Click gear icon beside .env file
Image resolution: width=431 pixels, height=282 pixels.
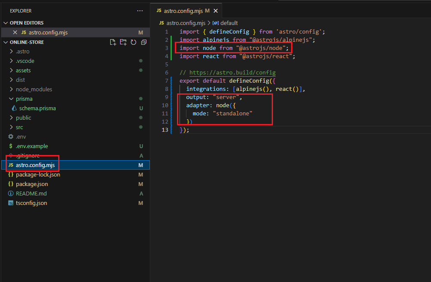pyautogui.click(x=11, y=136)
